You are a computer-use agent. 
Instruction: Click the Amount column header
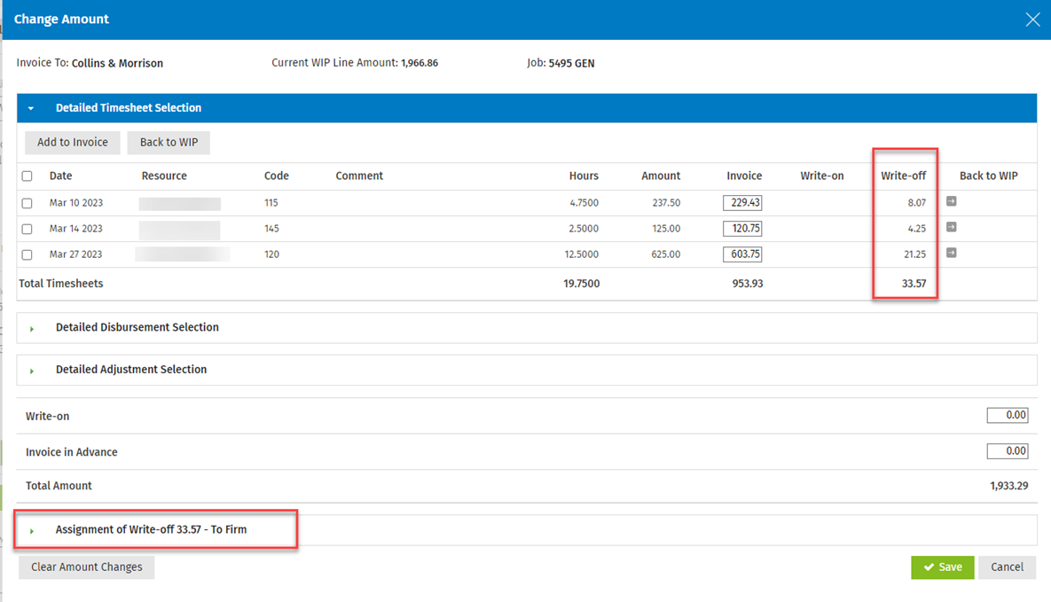[x=661, y=176]
